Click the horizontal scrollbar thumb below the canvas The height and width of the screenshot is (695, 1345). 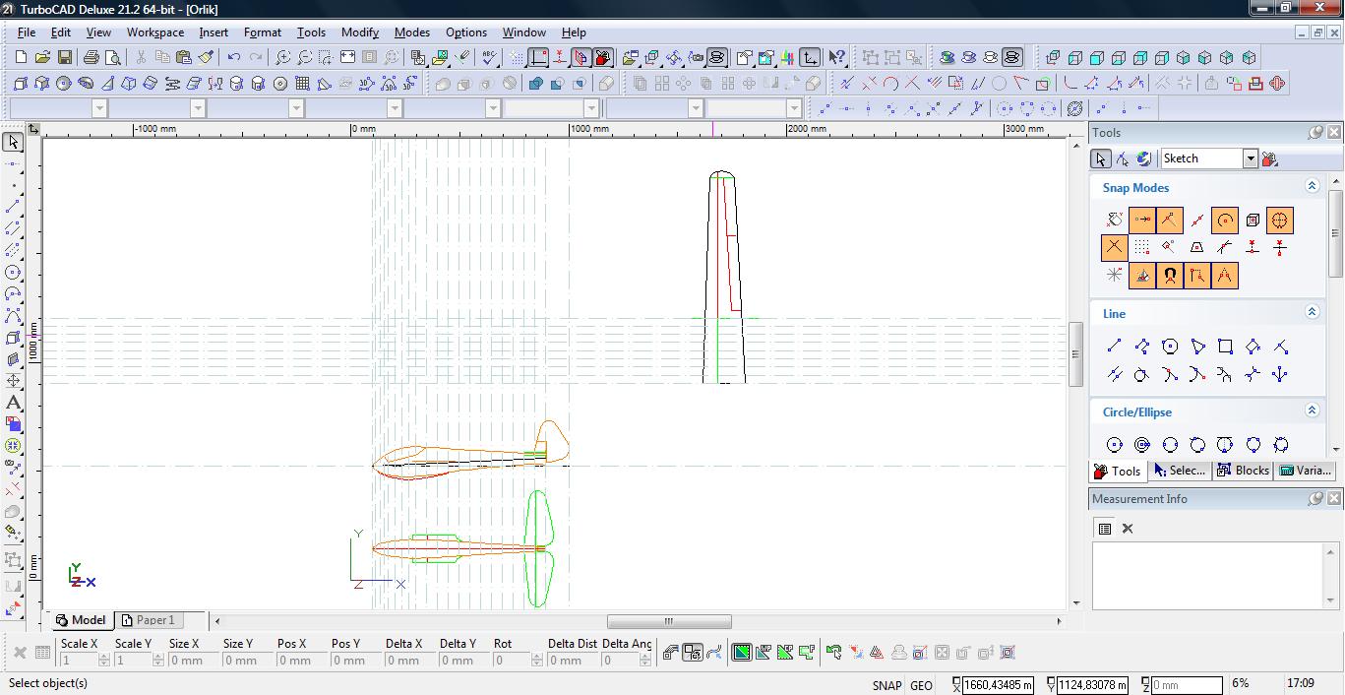pos(669,621)
